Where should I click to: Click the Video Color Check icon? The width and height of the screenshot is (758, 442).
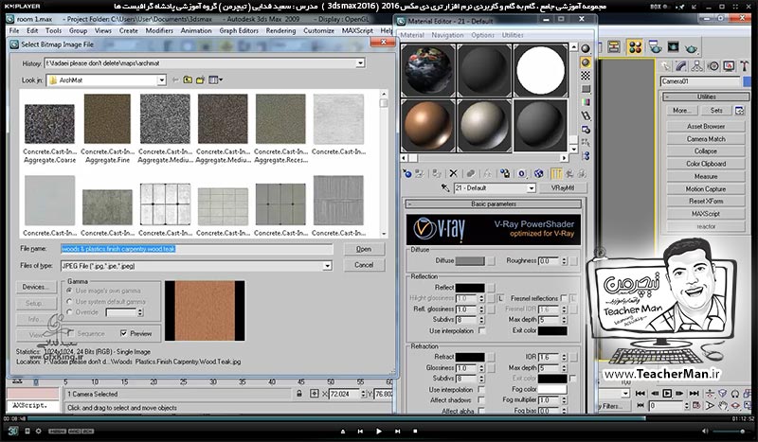(586, 102)
